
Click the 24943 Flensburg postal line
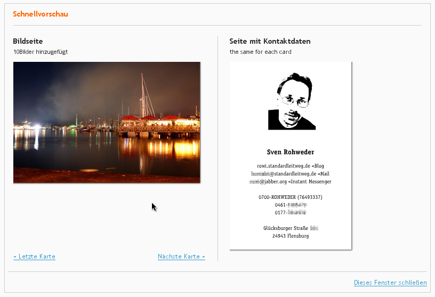click(x=291, y=236)
